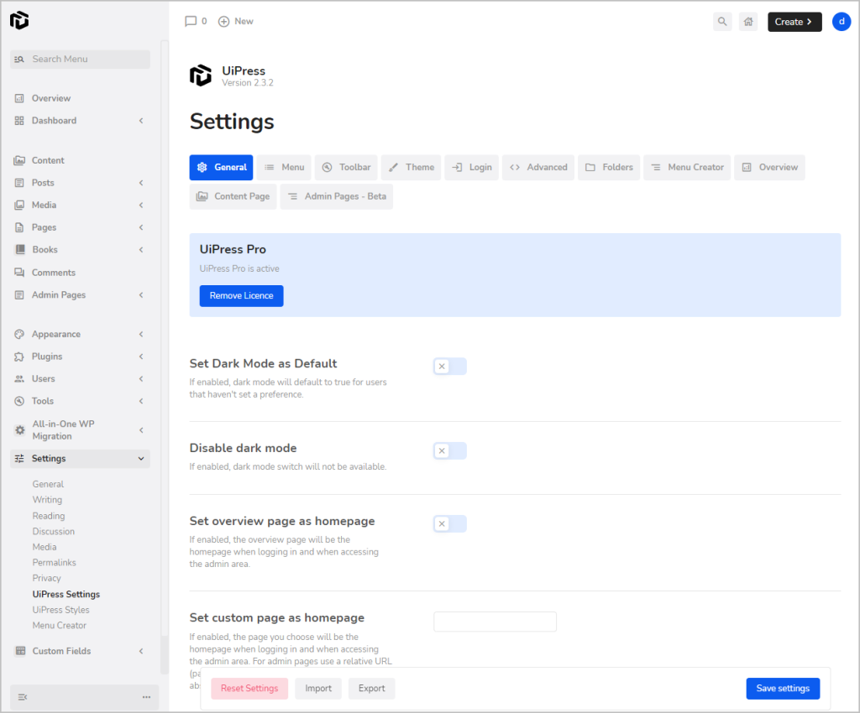Viewport: 860px width, 713px height.
Task: Switch to the Theme tab
Action: coord(411,168)
